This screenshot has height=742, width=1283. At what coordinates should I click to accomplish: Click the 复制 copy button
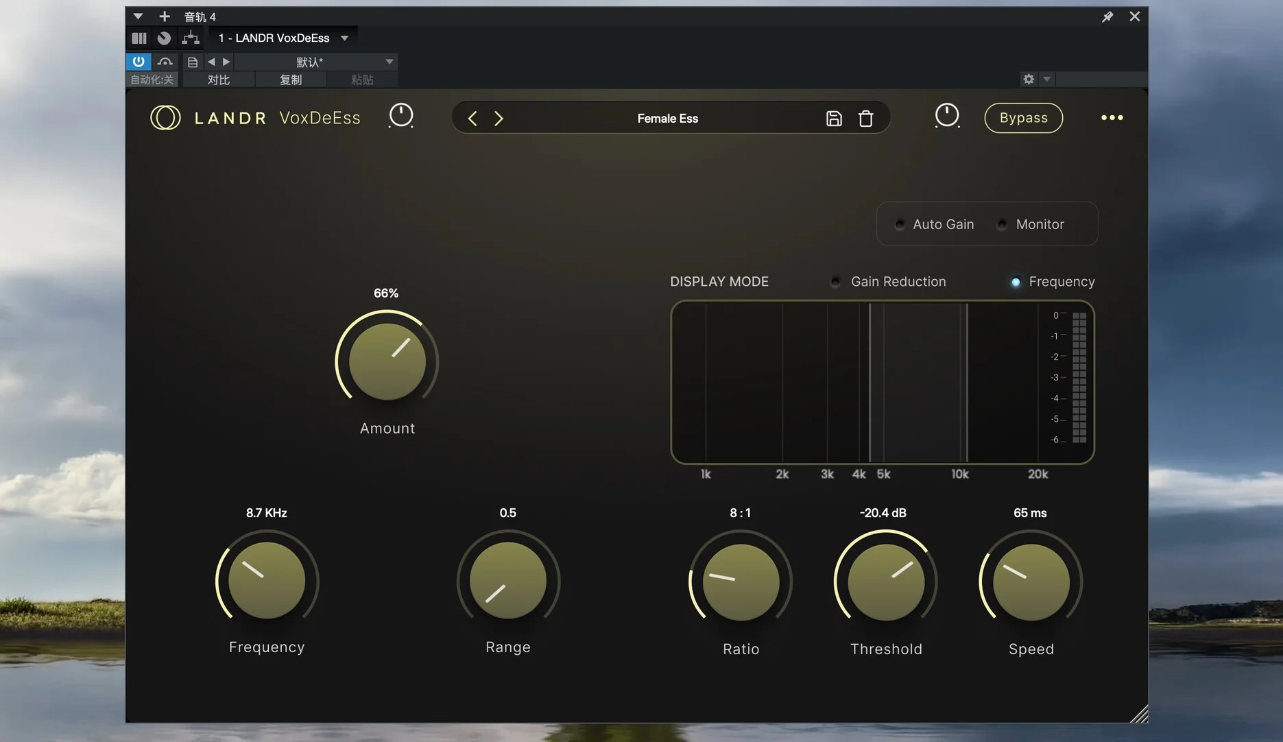click(290, 80)
